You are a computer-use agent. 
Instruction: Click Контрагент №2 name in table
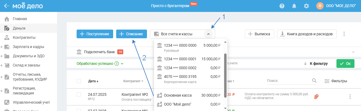pyautogui.click(x=135, y=94)
